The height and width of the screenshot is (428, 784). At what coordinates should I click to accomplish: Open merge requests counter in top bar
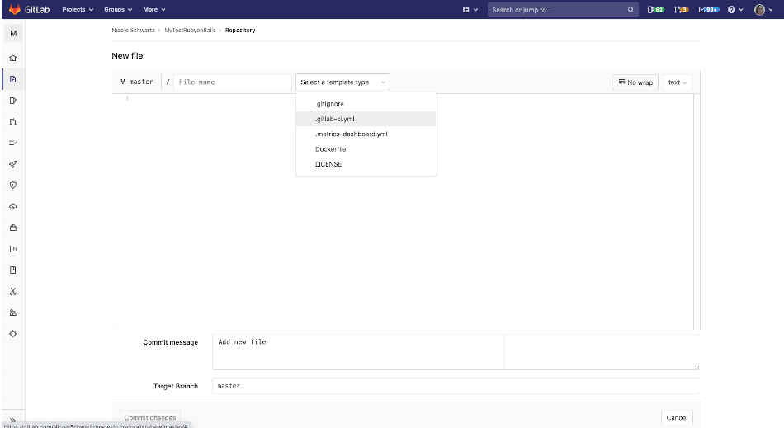pyautogui.click(x=681, y=10)
